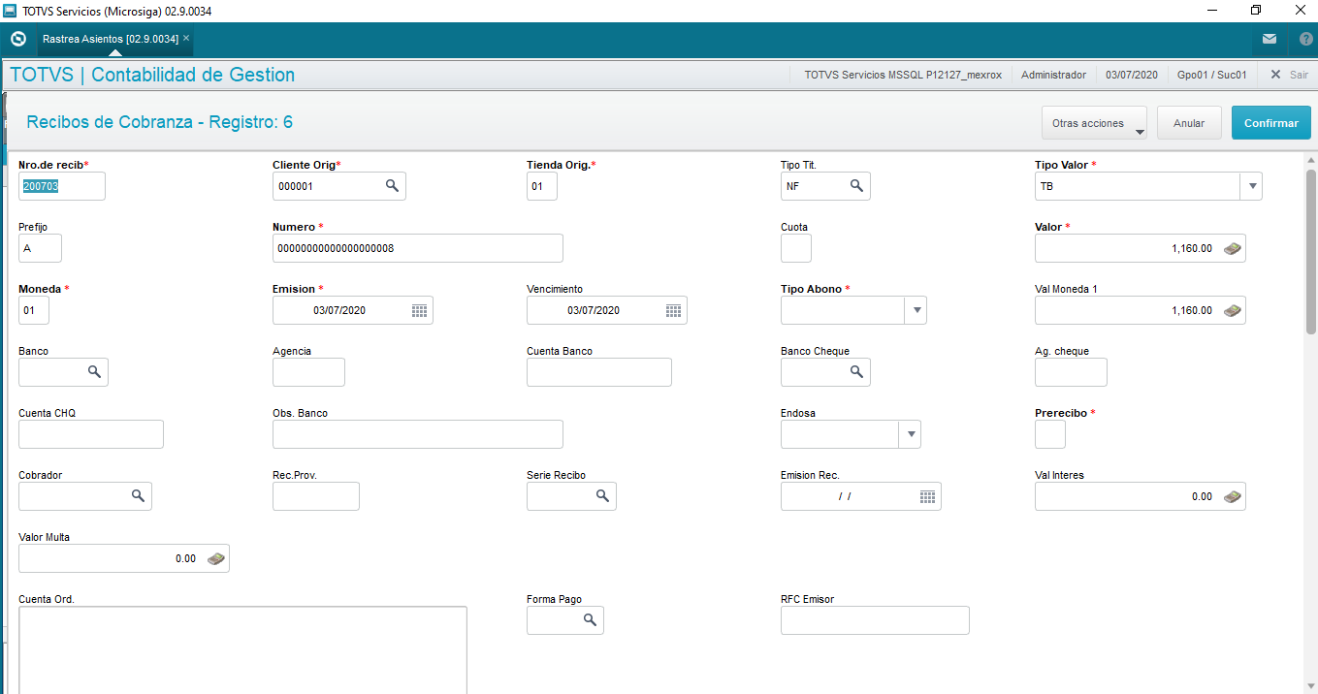Click the Cuota input field
This screenshot has height=694, width=1318.
(796, 248)
